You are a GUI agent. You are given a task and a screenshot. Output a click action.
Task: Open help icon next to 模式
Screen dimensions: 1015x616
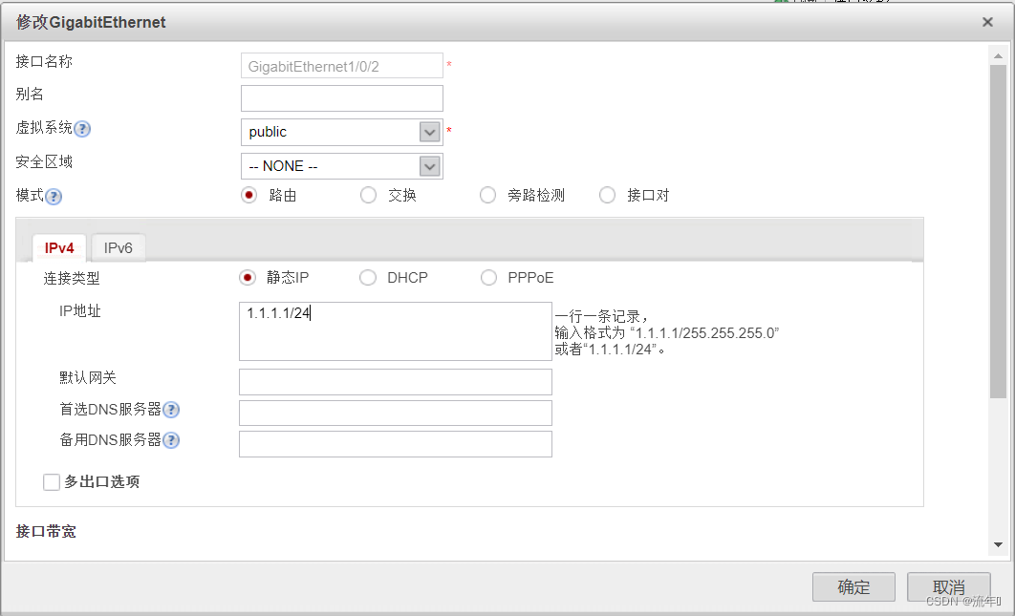(54, 197)
